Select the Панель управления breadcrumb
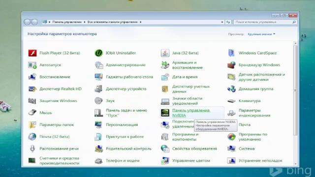Viewport: 315px width, 177px height. (x=67, y=22)
